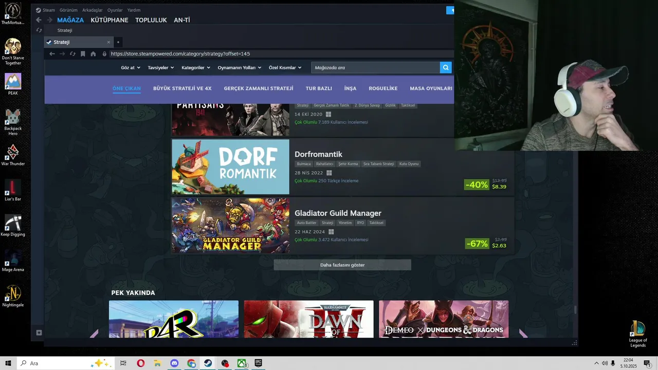Select the TUR BAZLI category tab
This screenshot has width=658, height=370.
[x=319, y=88]
